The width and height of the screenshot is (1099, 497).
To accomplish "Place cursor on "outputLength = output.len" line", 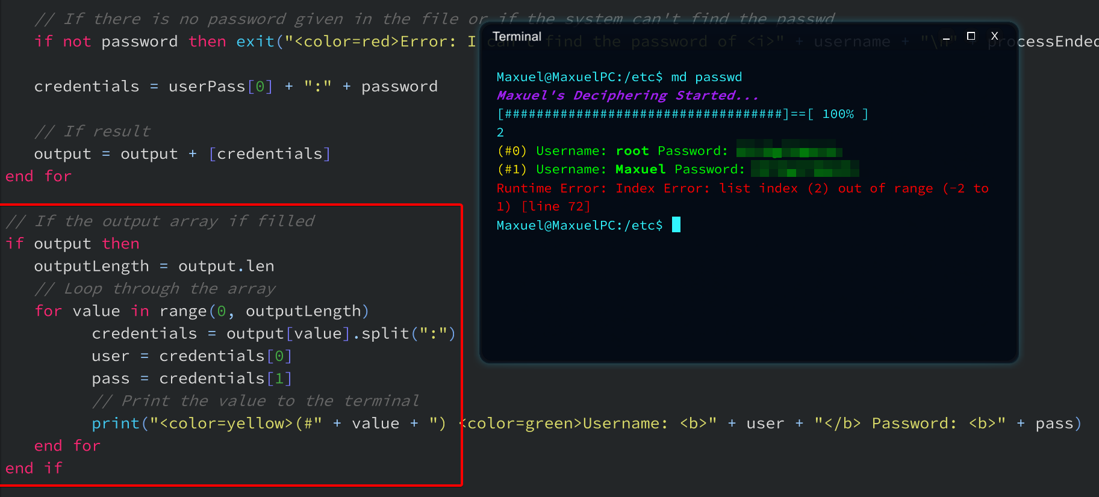I will [x=154, y=266].
